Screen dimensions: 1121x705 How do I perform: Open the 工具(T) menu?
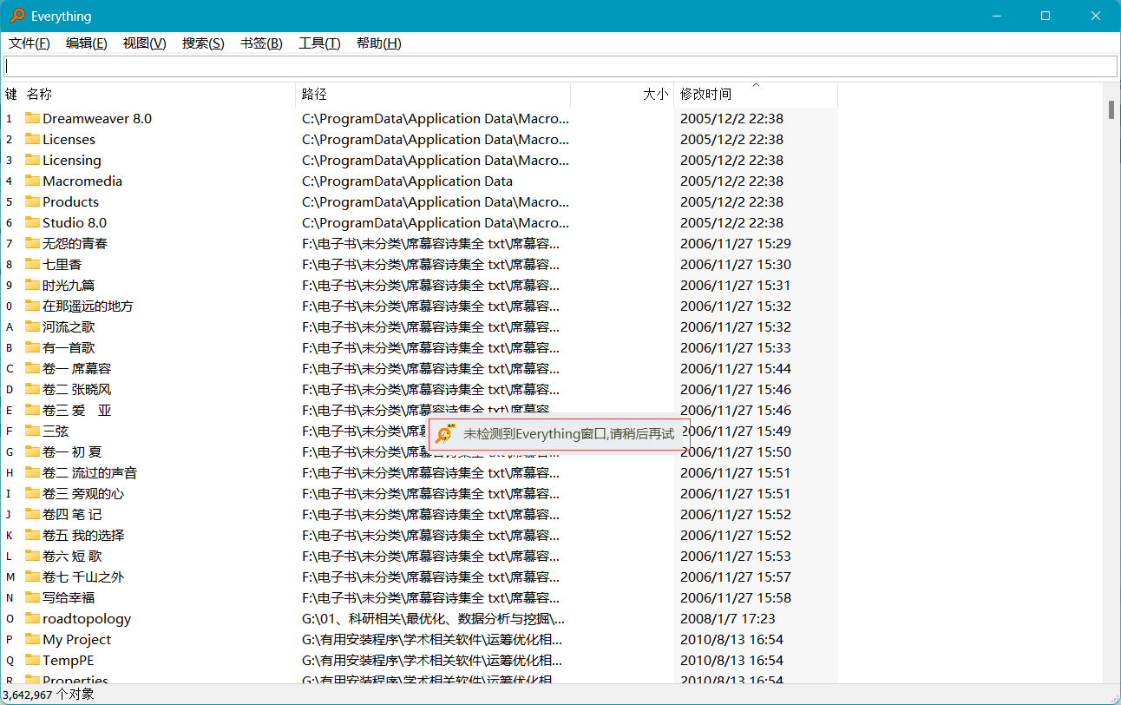point(319,43)
